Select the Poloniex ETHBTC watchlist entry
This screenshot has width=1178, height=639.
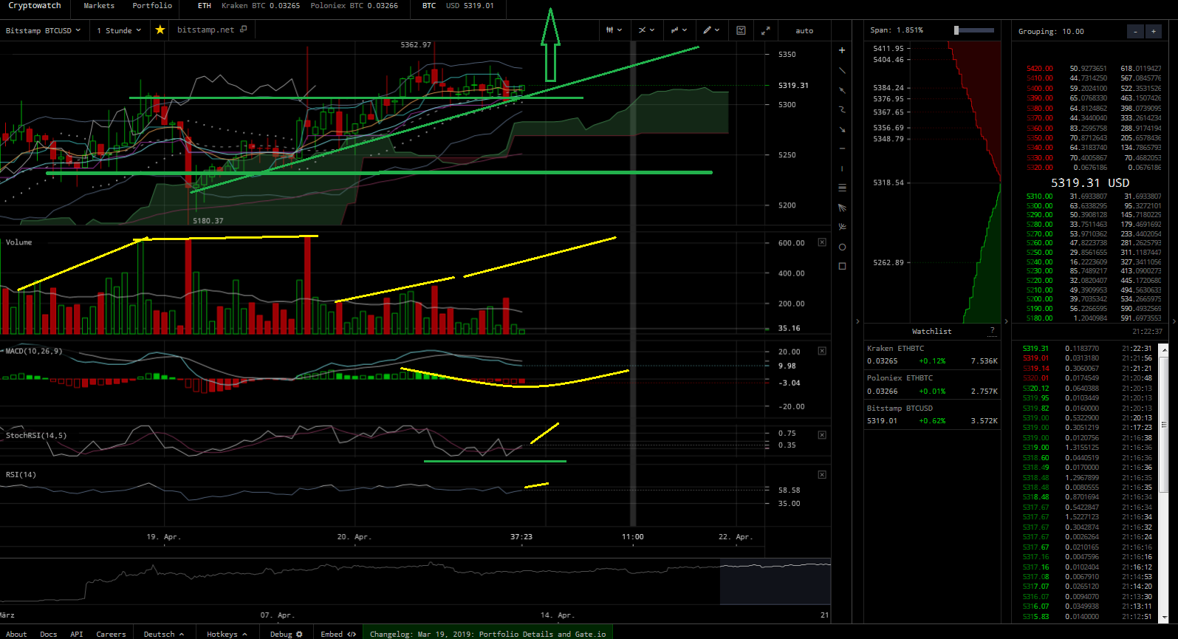[932, 384]
